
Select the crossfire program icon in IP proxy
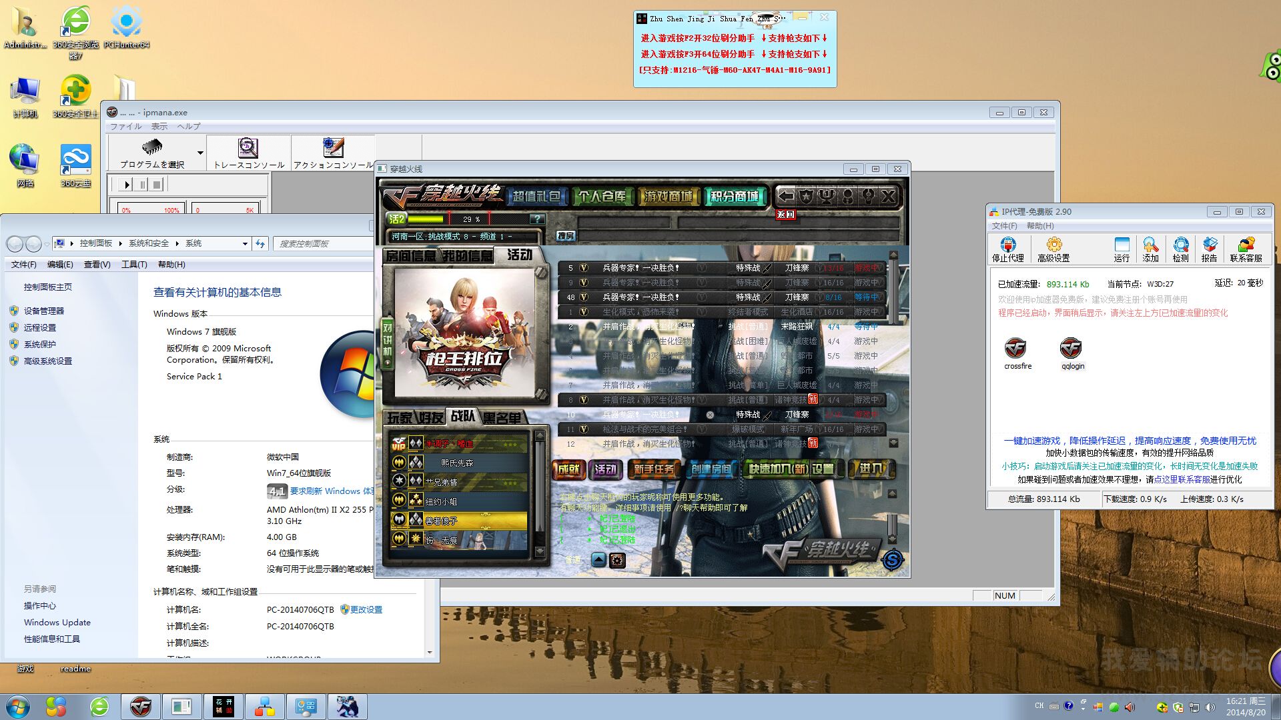coord(1016,348)
